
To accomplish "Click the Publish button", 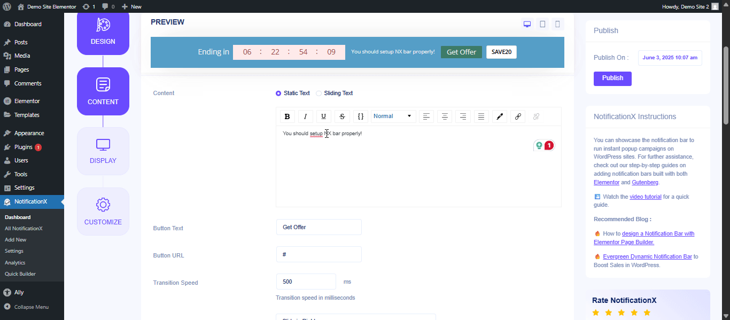I will [612, 79].
